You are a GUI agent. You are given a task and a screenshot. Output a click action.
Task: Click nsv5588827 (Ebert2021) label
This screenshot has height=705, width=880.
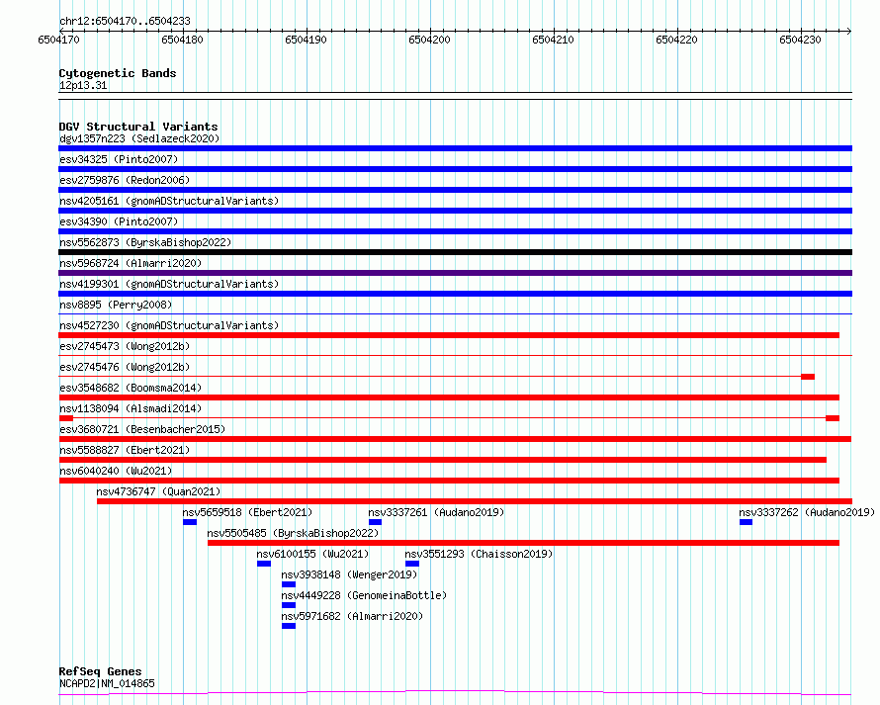(x=125, y=450)
